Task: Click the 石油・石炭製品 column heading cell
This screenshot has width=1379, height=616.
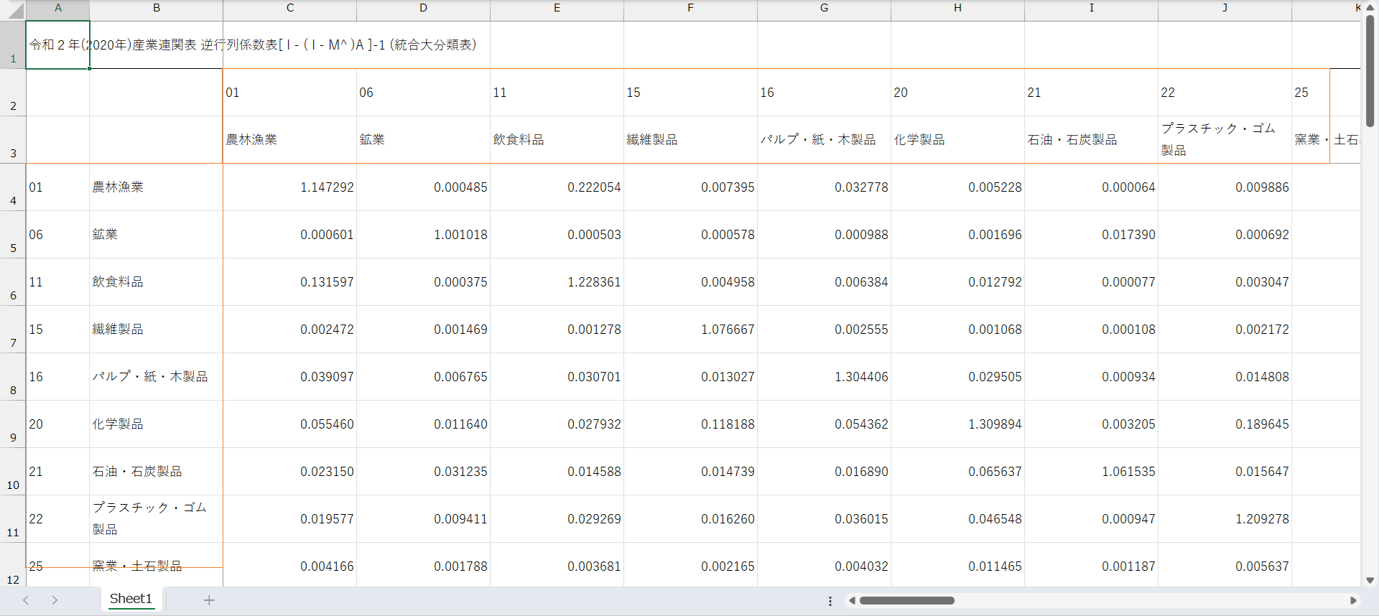Action: pos(1091,140)
